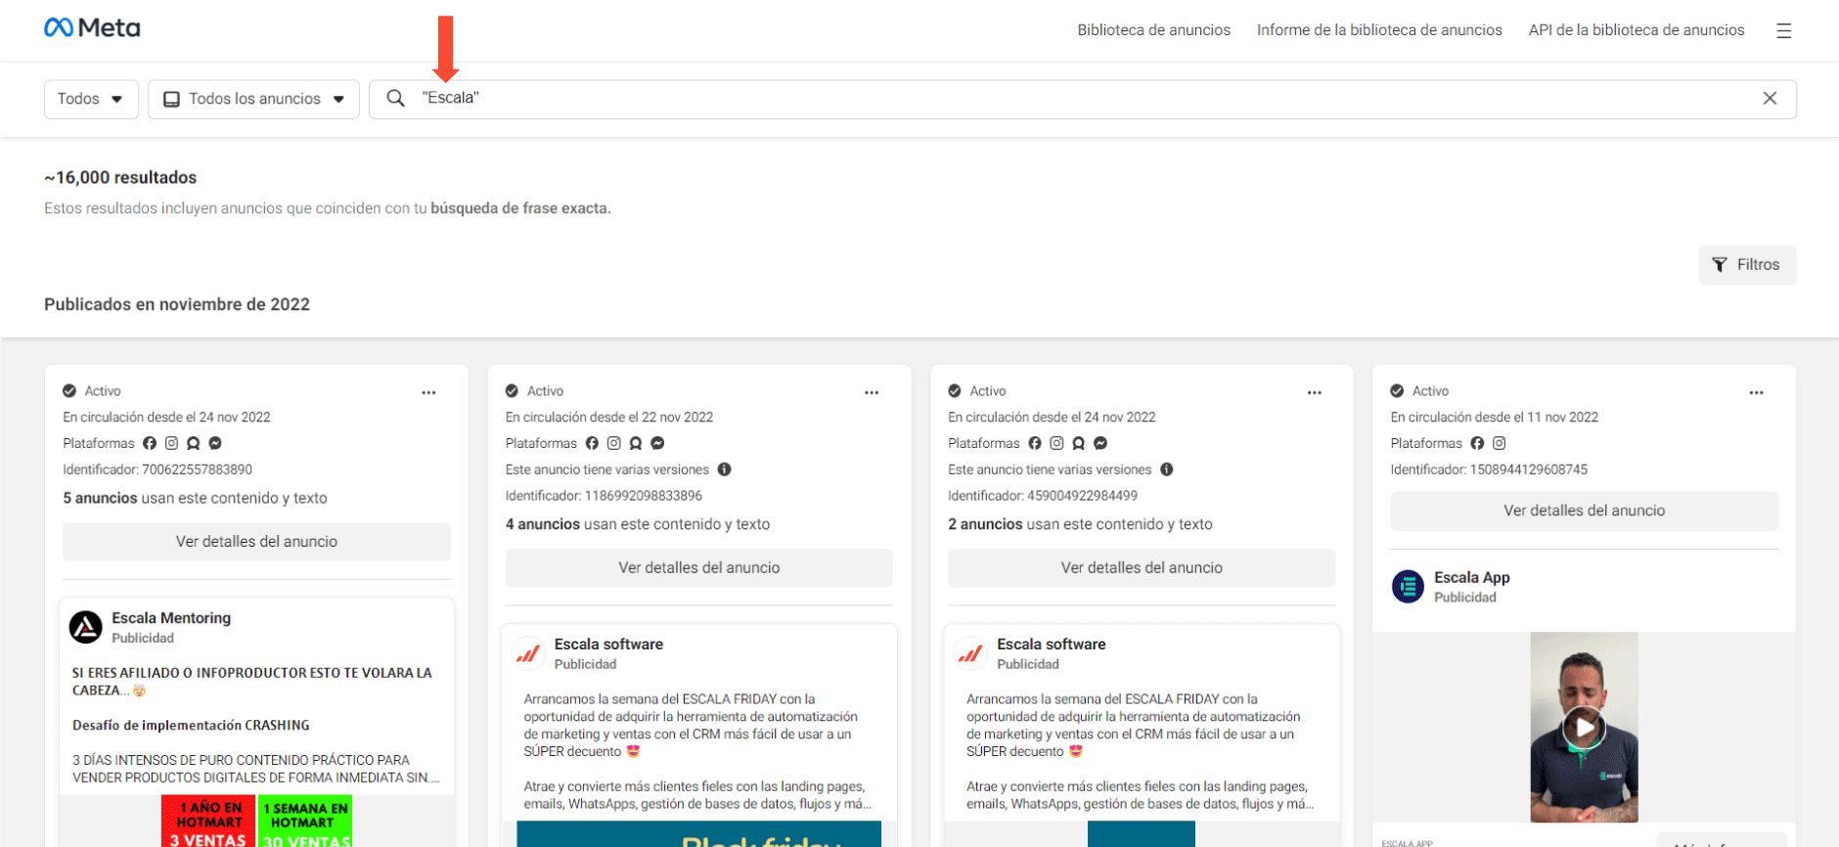Click "Desafío de implementación CRASHING" text
Screen dimensions: 1839x847
pyautogui.click(x=191, y=726)
